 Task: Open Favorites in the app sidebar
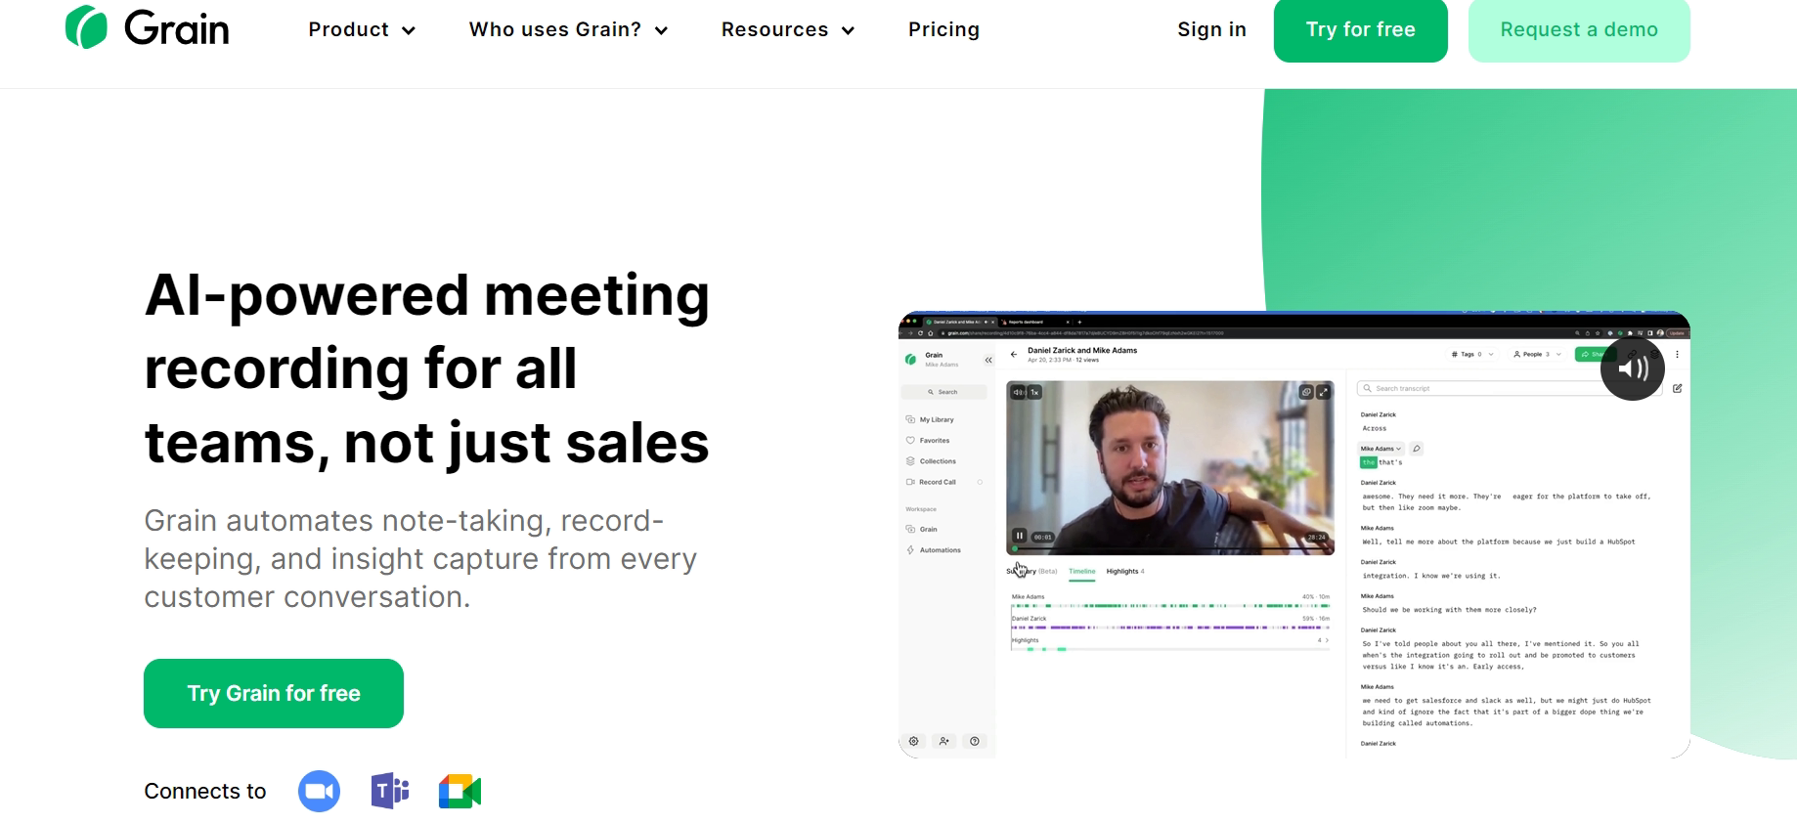pos(928,440)
